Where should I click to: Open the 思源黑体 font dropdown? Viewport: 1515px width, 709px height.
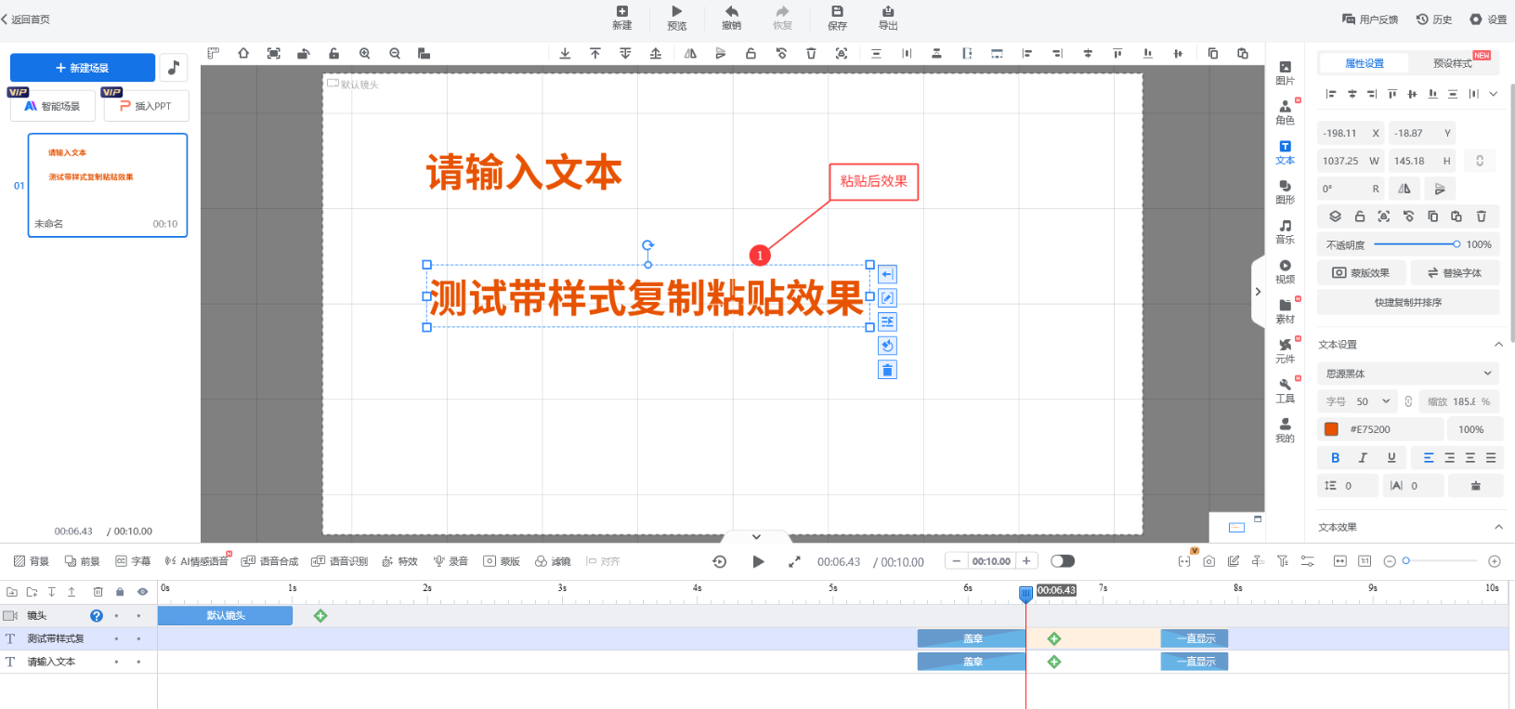1407,374
